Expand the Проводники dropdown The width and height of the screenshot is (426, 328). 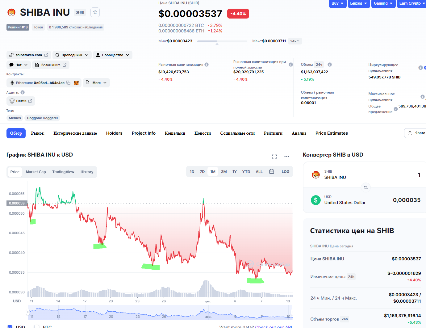click(72, 55)
